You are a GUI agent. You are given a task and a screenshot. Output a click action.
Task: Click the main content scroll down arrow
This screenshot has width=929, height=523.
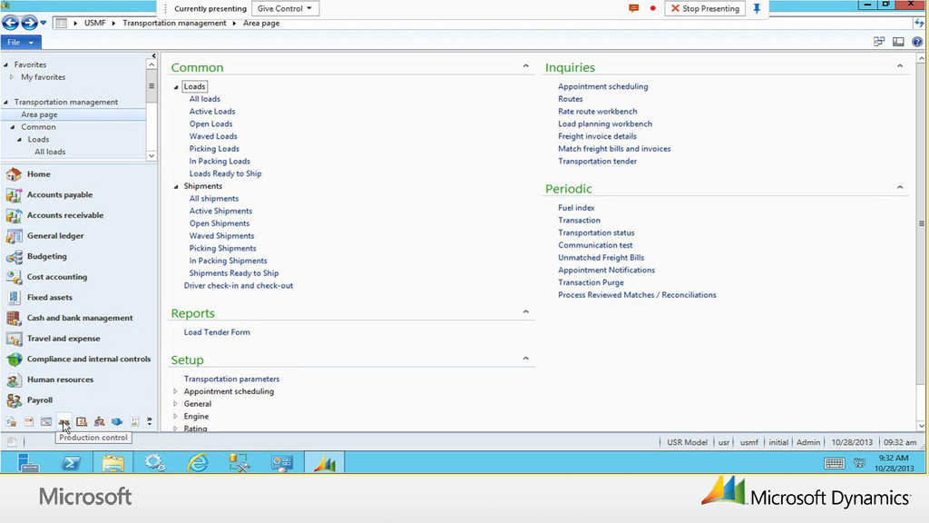[922, 426]
